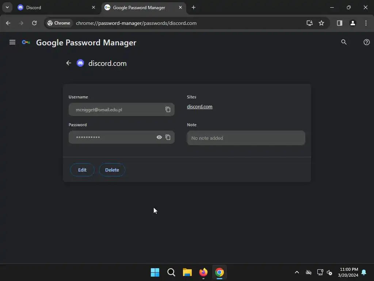Open the discord.com site link

(x=200, y=107)
